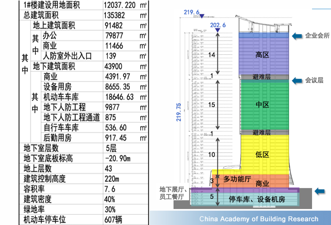Select the purple 高区 zone block
This screenshot has height=225, width=331.
[262, 55]
